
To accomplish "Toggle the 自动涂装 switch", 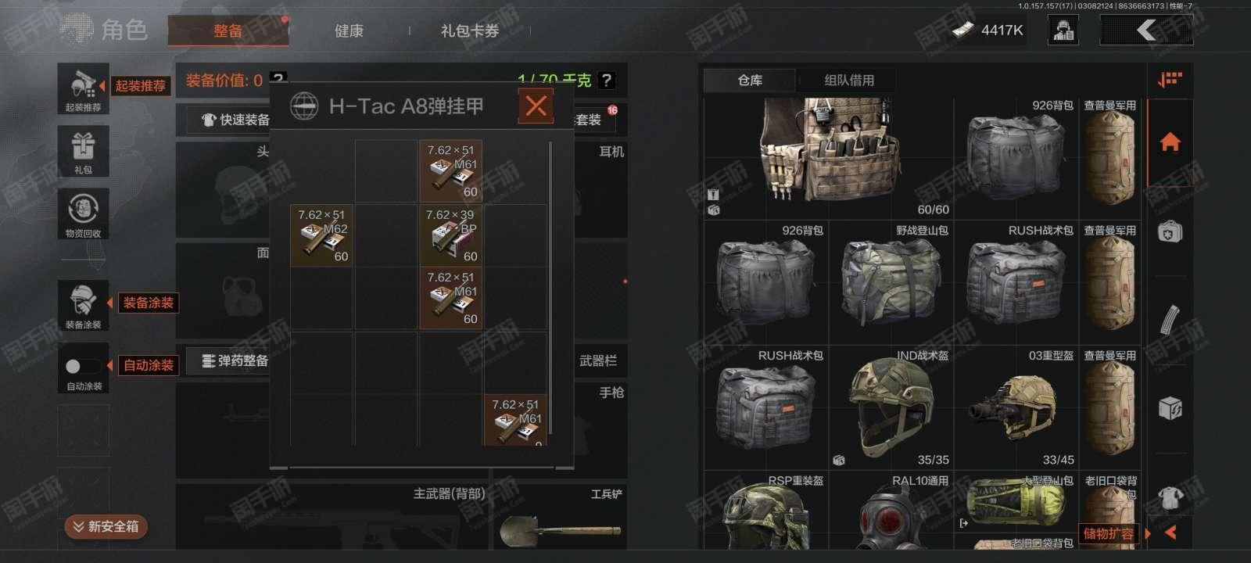I will pyautogui.click(x=83, y=366).
